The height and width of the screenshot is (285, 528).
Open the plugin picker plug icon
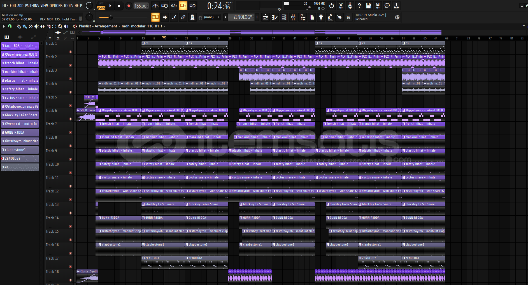[321, 17]
